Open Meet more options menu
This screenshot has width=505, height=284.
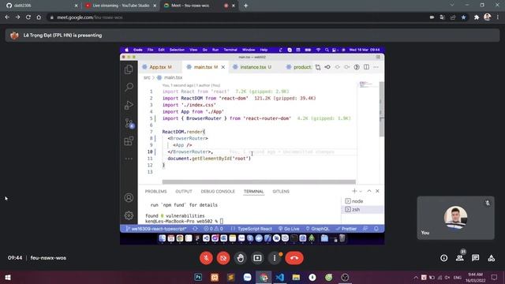coord(275,258)
